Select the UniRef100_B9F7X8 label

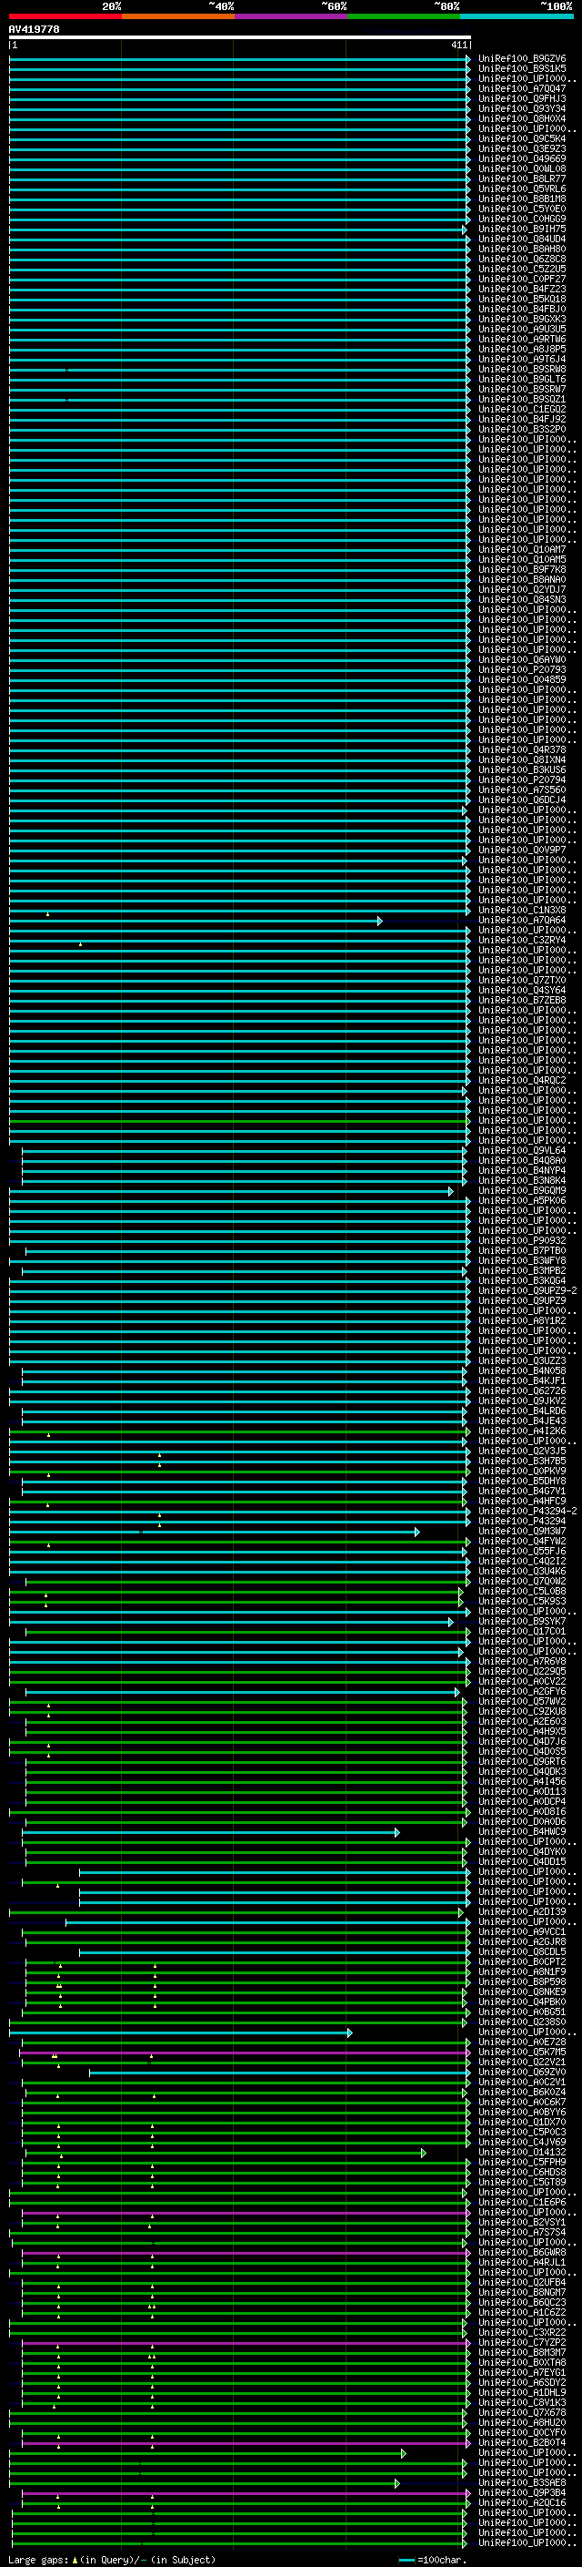click(522, 570)
